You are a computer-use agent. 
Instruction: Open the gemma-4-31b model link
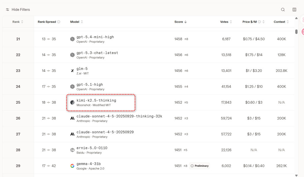88,164
